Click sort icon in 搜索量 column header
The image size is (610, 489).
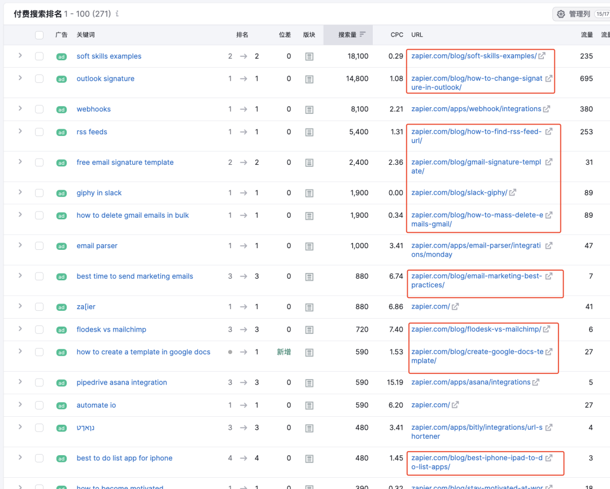coord(362,34)
